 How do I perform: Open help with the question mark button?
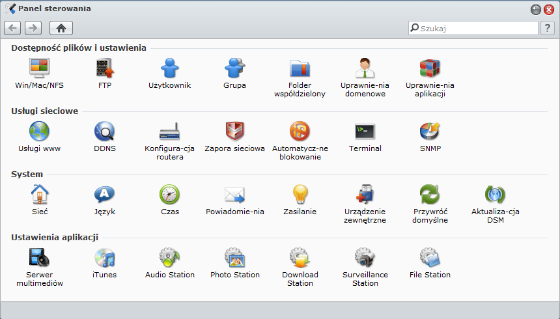(x=548, y=28)
